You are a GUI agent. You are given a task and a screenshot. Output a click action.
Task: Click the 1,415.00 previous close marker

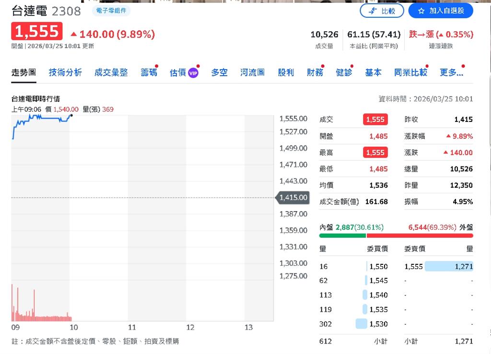[x=292, y=198]
